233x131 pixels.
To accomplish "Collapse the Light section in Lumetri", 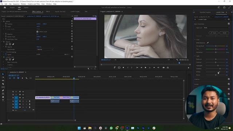I will tap(195, 56).
